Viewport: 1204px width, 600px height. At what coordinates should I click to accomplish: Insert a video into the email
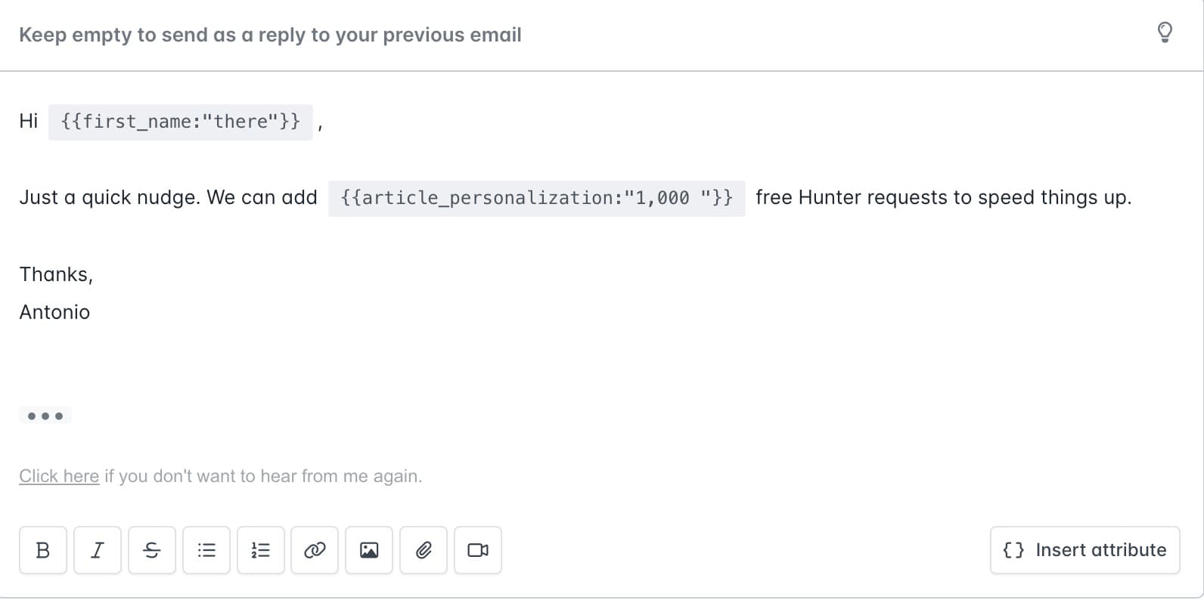pos(478,550)
